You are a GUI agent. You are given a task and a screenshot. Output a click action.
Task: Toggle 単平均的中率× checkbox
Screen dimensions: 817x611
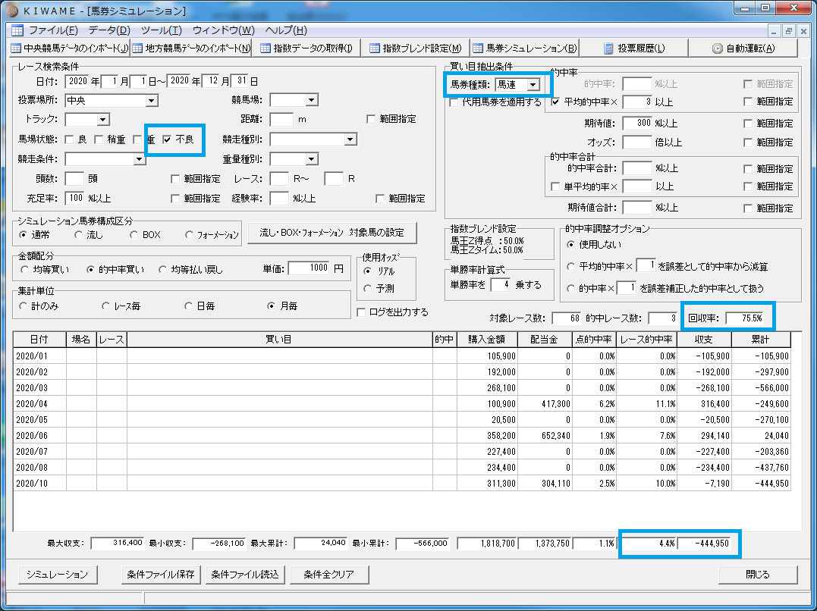[555, 186]
